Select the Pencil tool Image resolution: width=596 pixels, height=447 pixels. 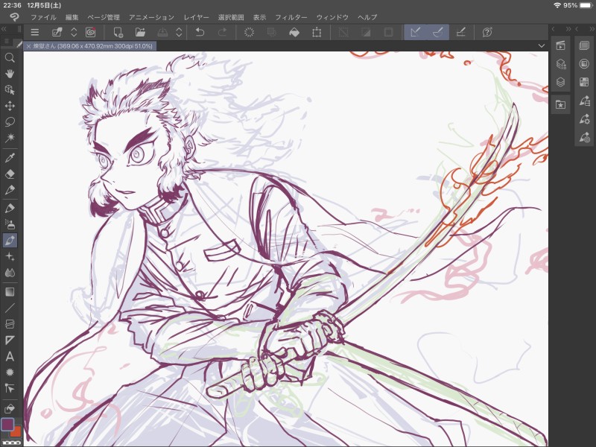[x=10, y=209]
